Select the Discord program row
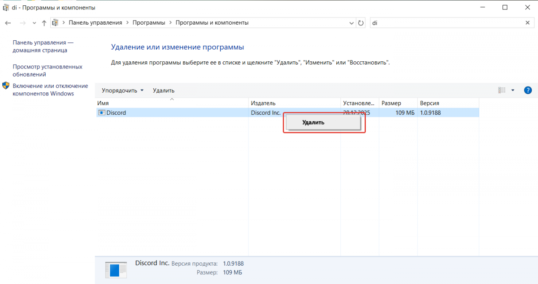 (x=287, y=113)
